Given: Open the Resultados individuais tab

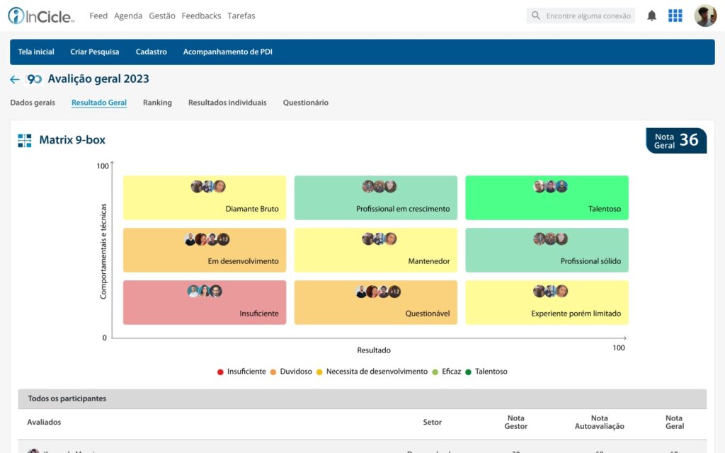Looking at the screenshot, I should [x=227, y=103].
